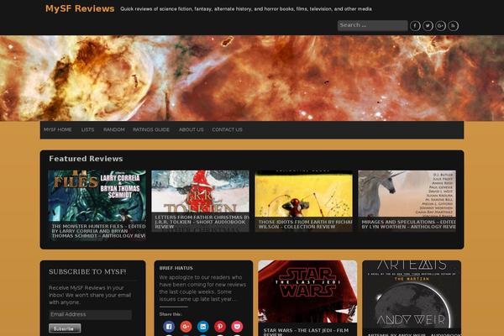Click the SUBSCRIBE TO MYSF! heading
504x336 pixels.
tap(87, 271)
